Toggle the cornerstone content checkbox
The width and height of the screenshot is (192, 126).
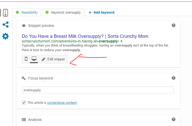[24, 102]
